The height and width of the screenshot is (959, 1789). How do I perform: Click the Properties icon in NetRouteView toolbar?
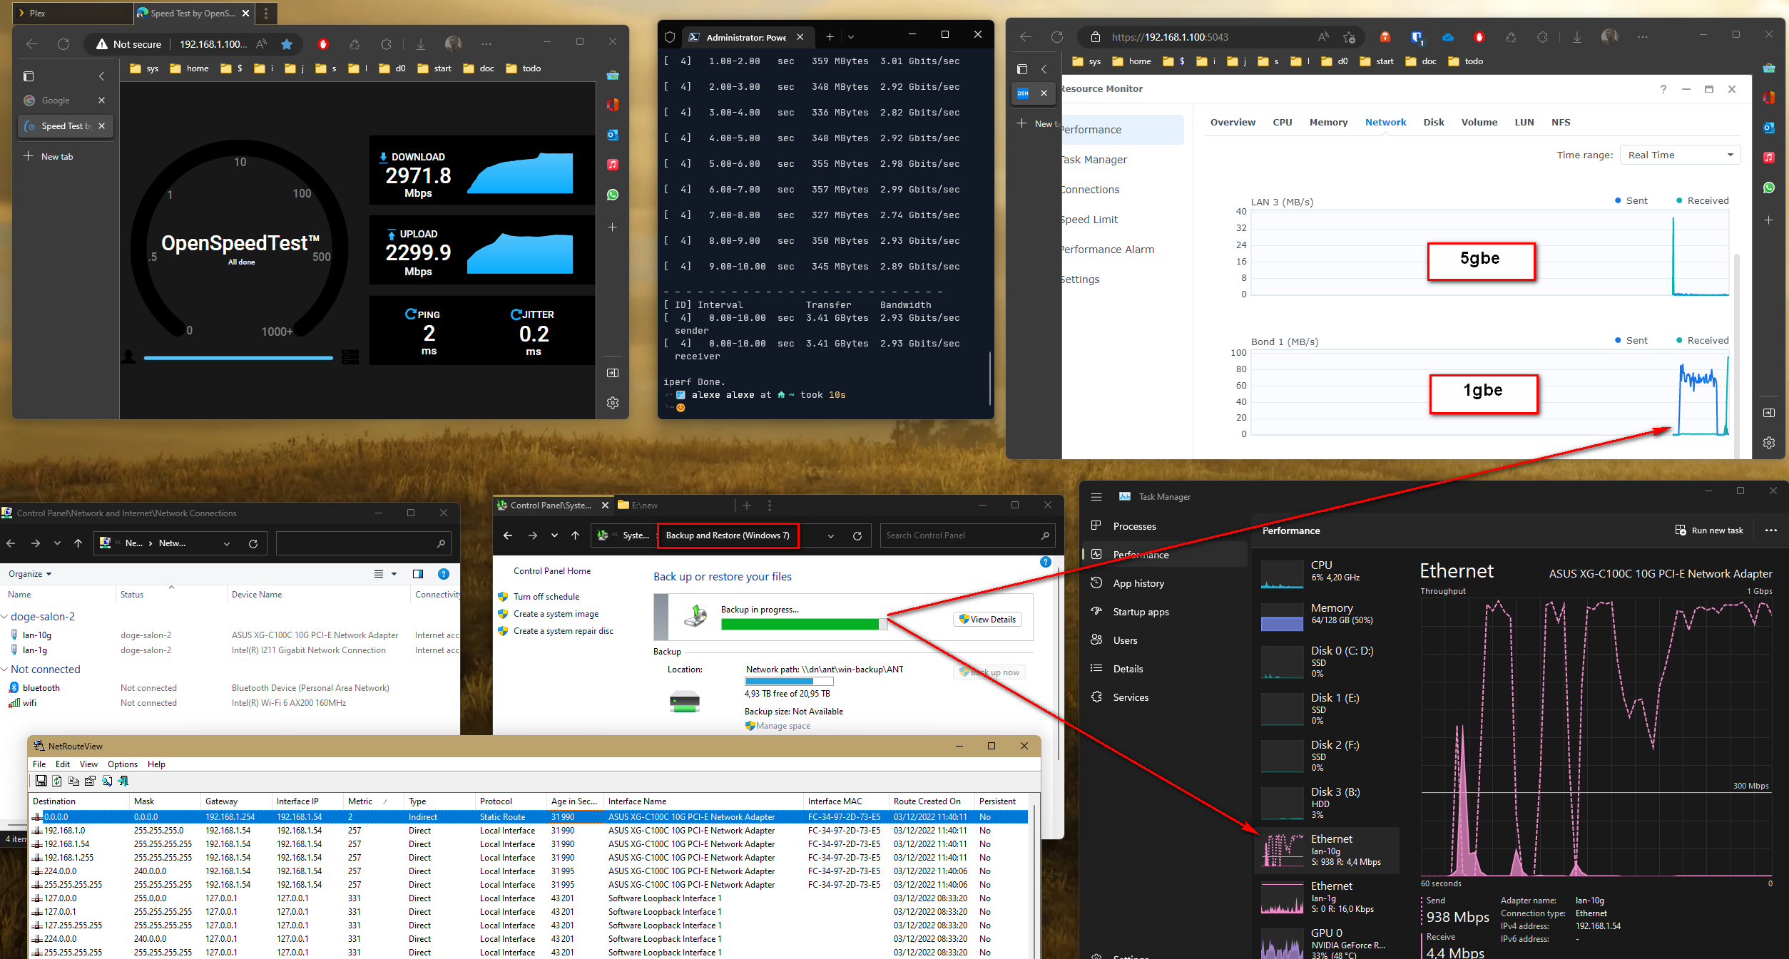pos(90,781)
